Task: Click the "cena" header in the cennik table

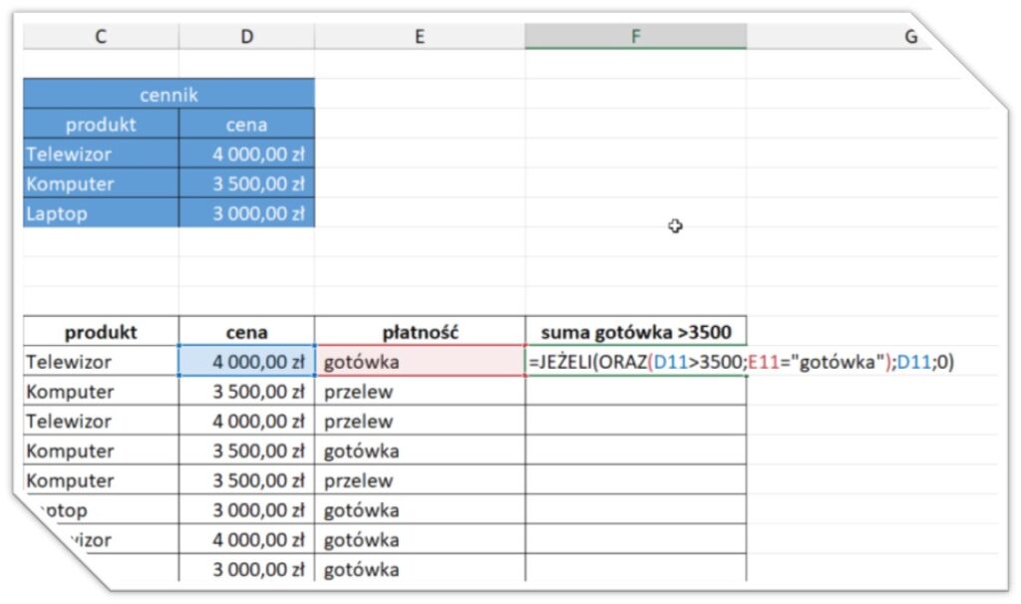Action: click(x=245, y=125)
